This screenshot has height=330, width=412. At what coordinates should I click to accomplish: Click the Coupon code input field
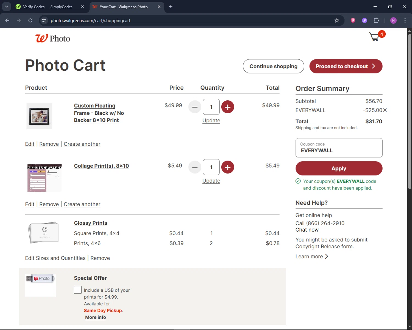click(339, 148)
